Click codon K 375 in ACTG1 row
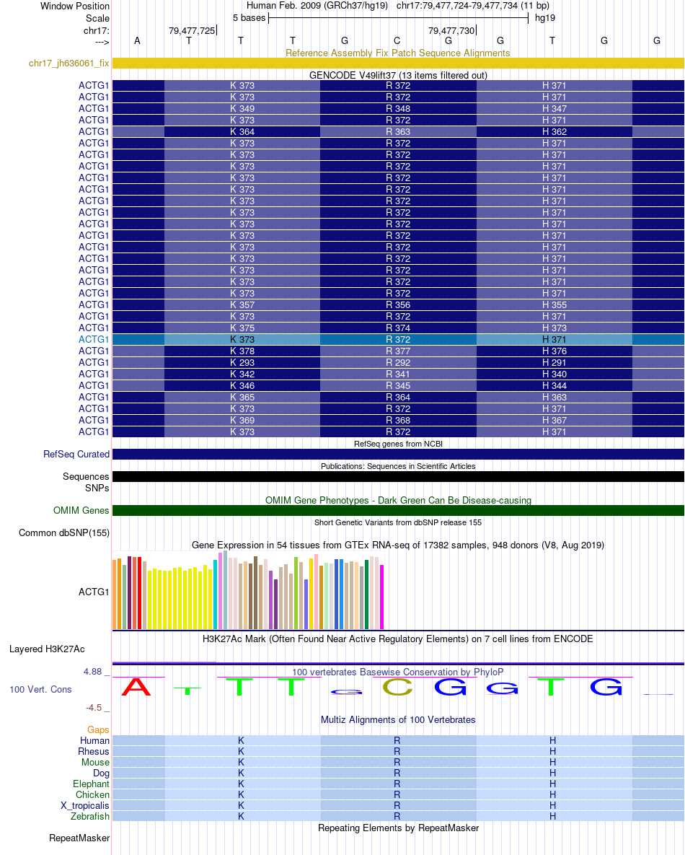Screen dimensions: 685x855 click(242, 328)
